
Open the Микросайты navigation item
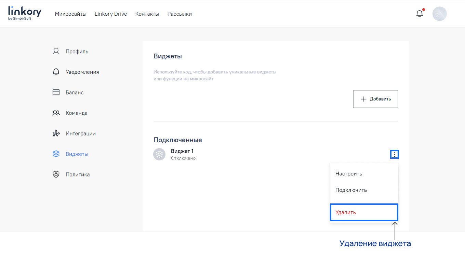tap(71, 14)
